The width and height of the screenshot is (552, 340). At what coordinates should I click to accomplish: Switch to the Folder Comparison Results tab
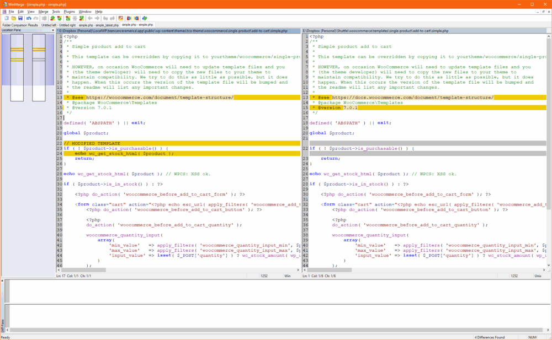[20, 25]
